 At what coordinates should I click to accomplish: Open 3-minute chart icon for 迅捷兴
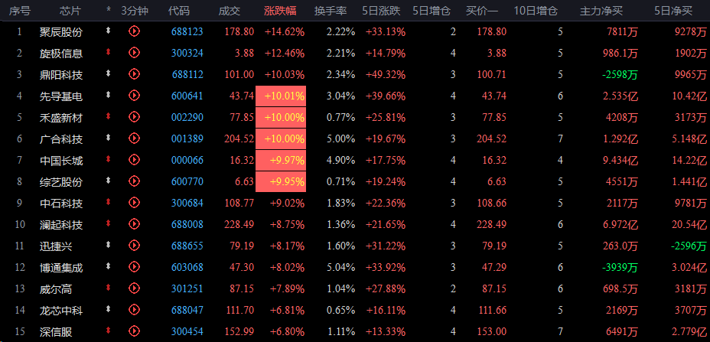(134, 245)
